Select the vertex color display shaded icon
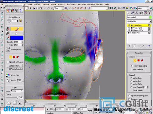Image resolution: width=153 pixels, height=114 pixels. click(8, 10)
